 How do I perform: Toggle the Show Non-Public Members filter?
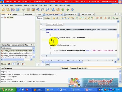(23, 64)
